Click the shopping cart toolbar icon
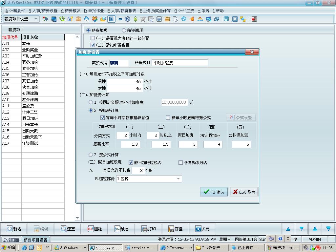336x252 pixels. click(143, 19)
